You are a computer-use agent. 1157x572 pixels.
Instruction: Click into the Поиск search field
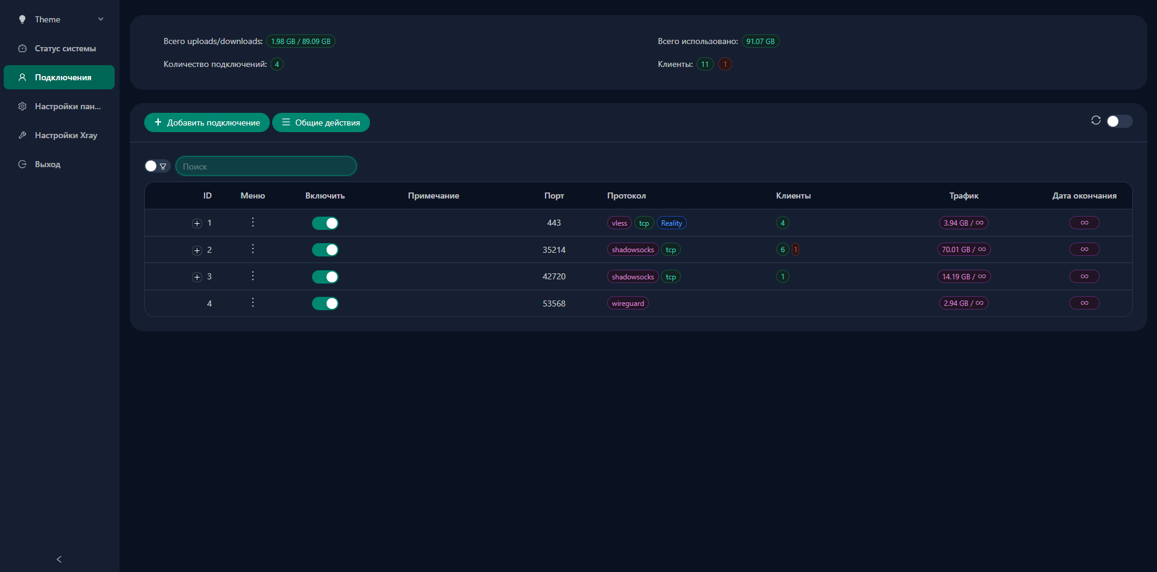tap(266, 167)
